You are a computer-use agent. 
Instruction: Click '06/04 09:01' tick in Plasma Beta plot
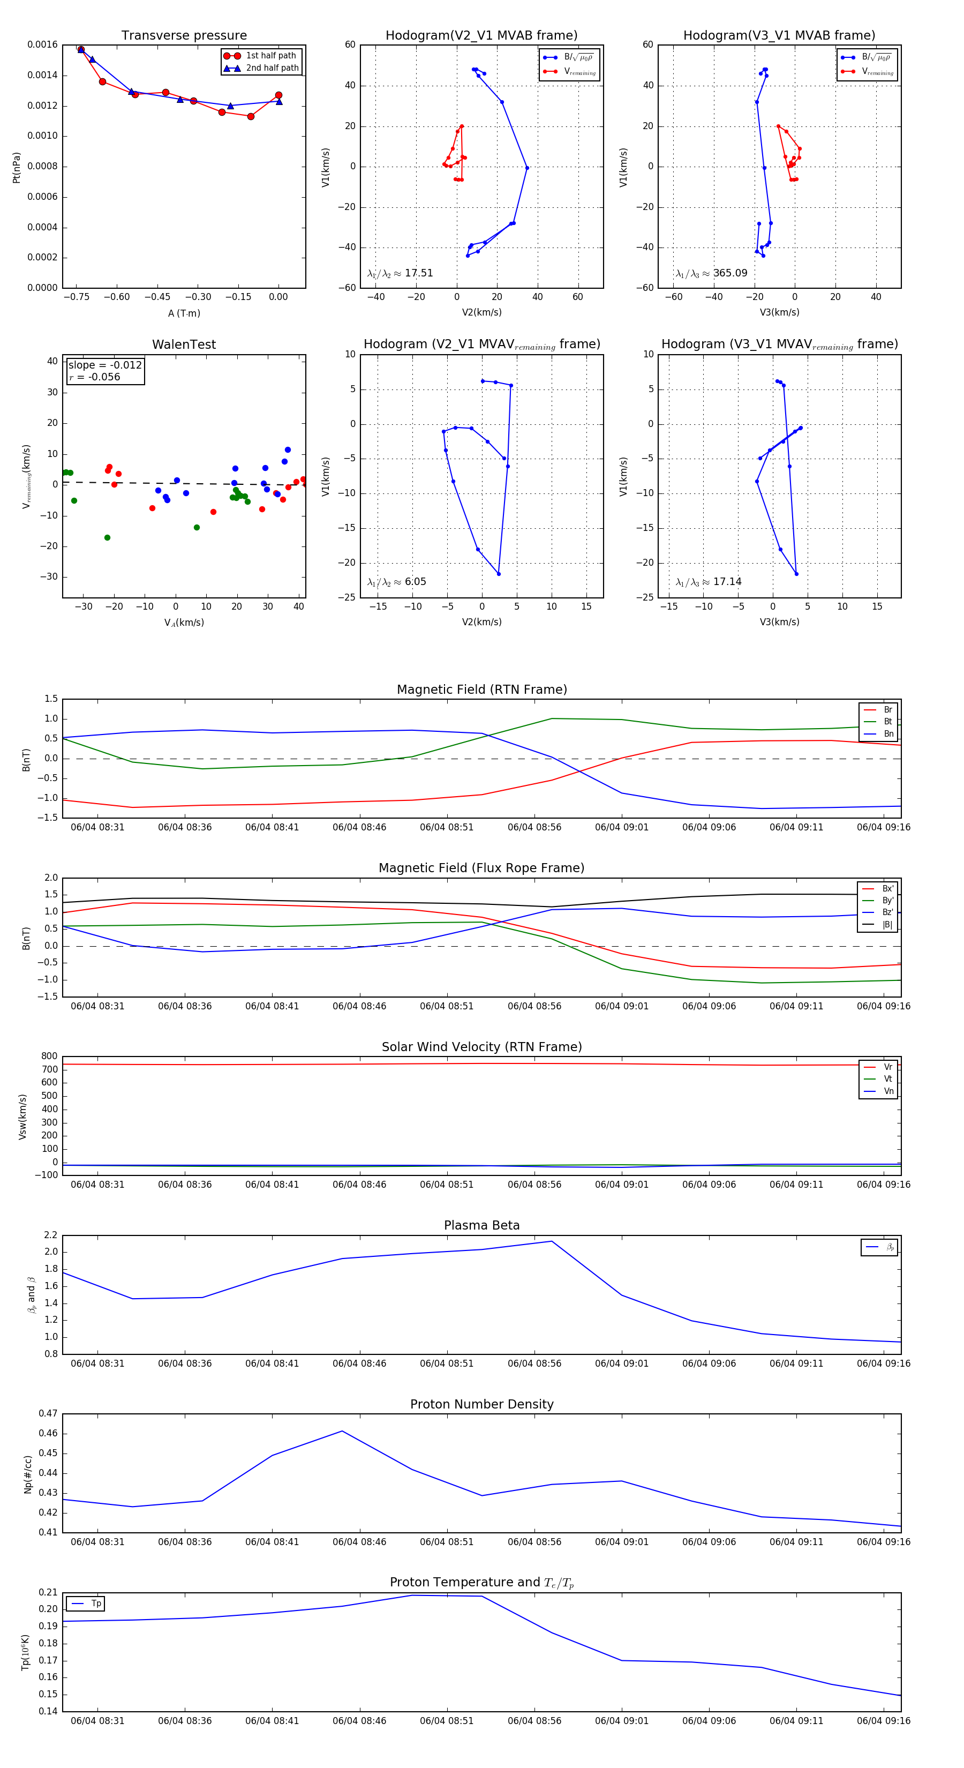pos(622,1363)
